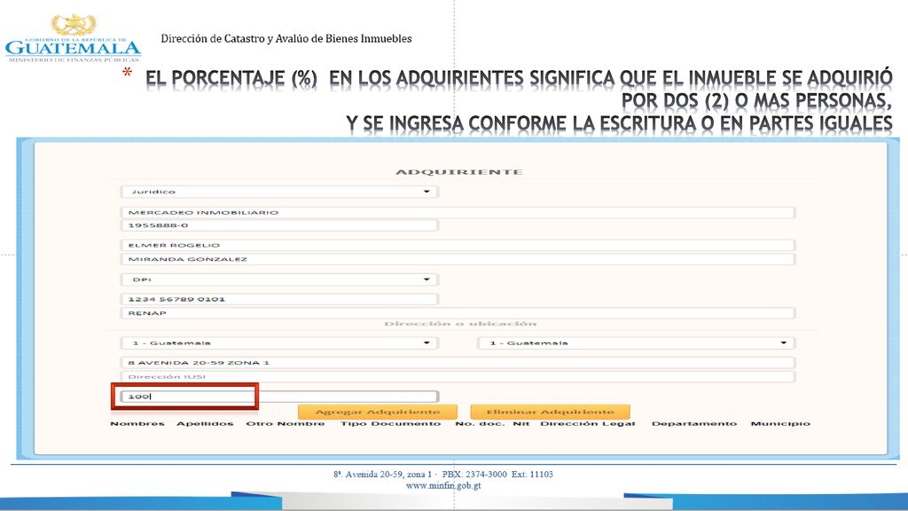Click the document number field 1234 56789 0101
Screen dimensions: 908x511
(x=279, y=299)
